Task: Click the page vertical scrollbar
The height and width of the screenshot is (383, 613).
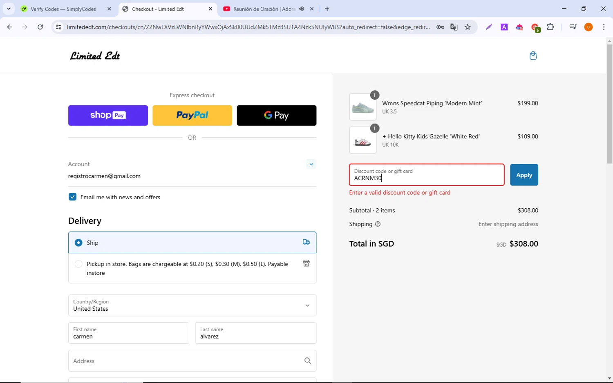Action: click(x=609, y=104)
